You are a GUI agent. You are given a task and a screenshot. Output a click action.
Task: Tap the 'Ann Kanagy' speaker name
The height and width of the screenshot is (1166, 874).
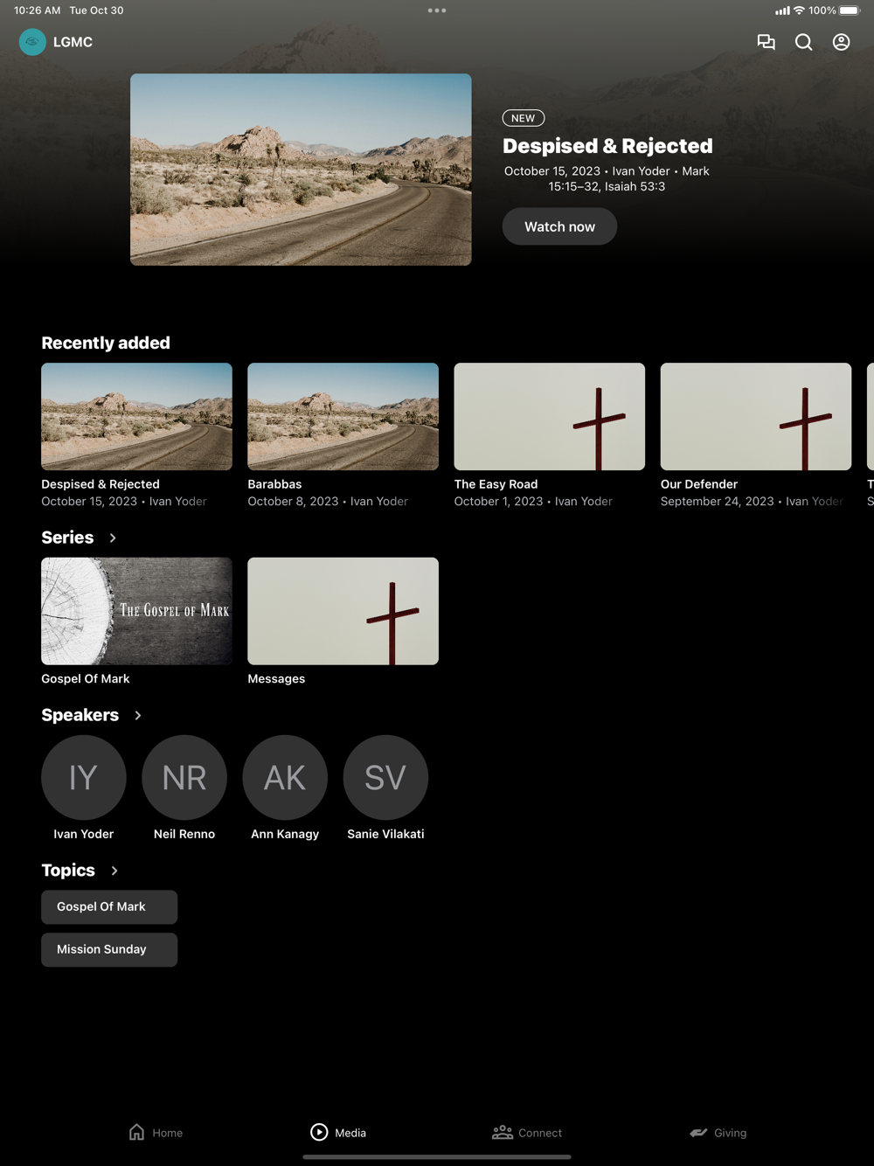pyautogui.click(x=285, y=835)
